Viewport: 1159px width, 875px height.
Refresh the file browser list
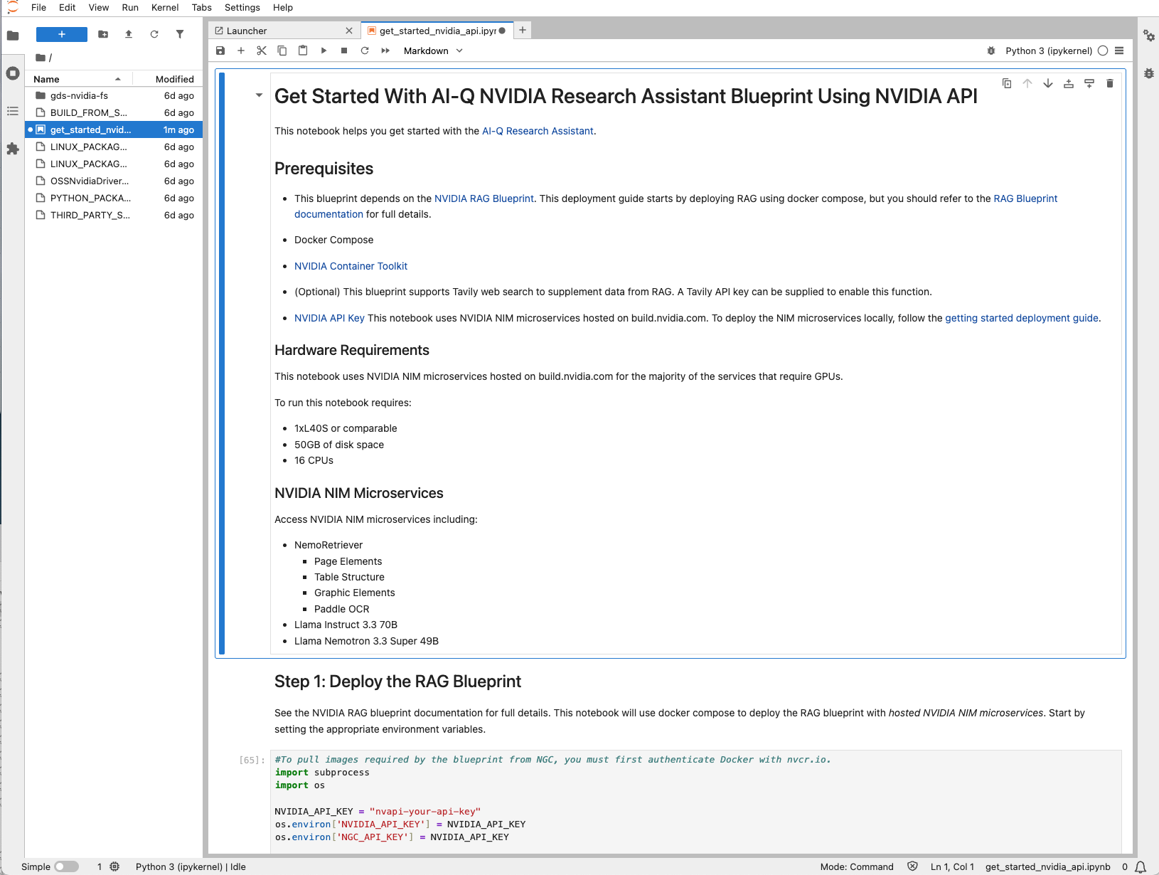pos(154,34)
